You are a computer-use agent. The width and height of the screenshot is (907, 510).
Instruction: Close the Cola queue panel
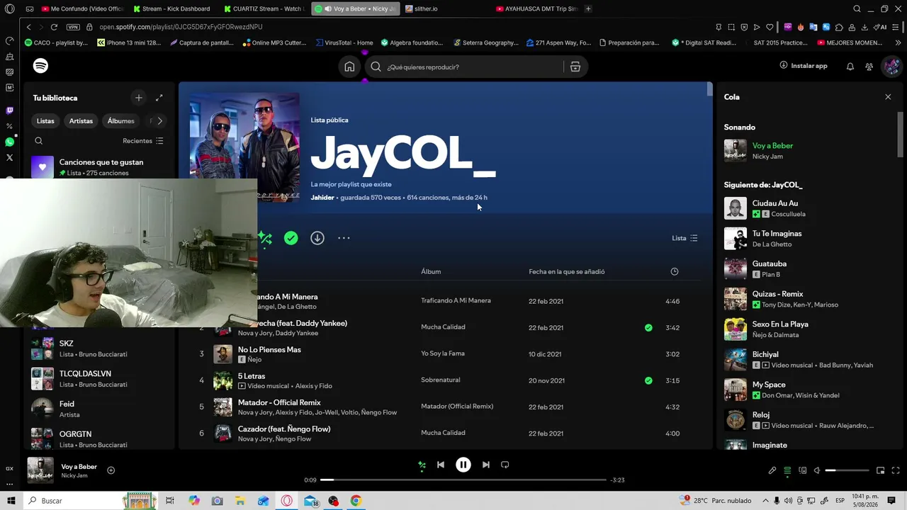coord(888,97)
